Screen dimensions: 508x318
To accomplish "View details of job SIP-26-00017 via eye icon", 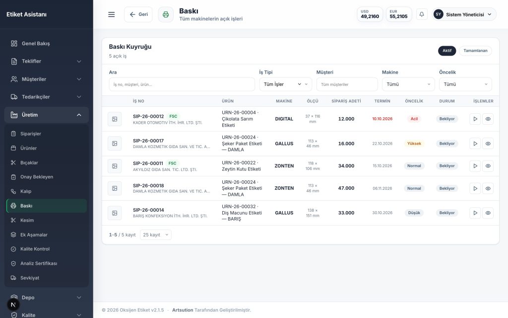I will coord(488,144).
